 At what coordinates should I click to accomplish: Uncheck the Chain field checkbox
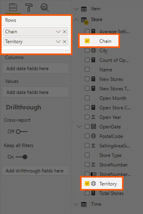coord(87,41)
